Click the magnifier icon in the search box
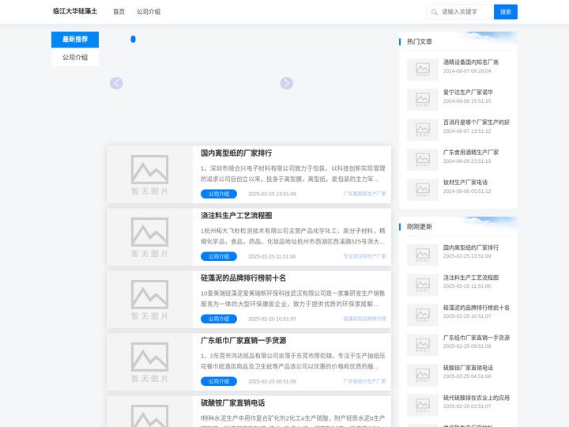The width and height of the screenshot is (569, 427). (x=434, y=12)
